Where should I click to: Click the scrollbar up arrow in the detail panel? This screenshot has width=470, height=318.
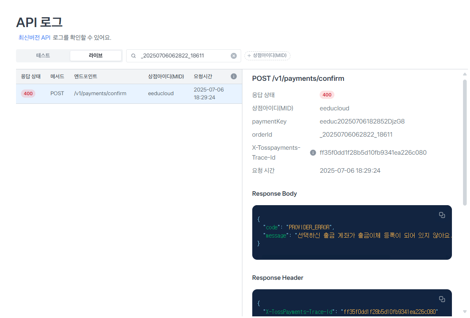(465, 74)
